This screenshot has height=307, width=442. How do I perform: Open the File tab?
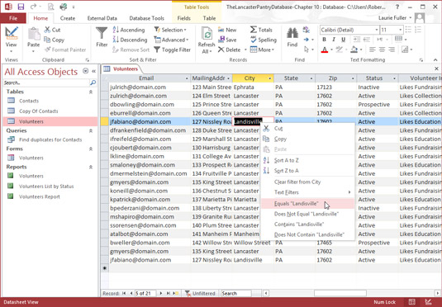(x=13, y=18)
